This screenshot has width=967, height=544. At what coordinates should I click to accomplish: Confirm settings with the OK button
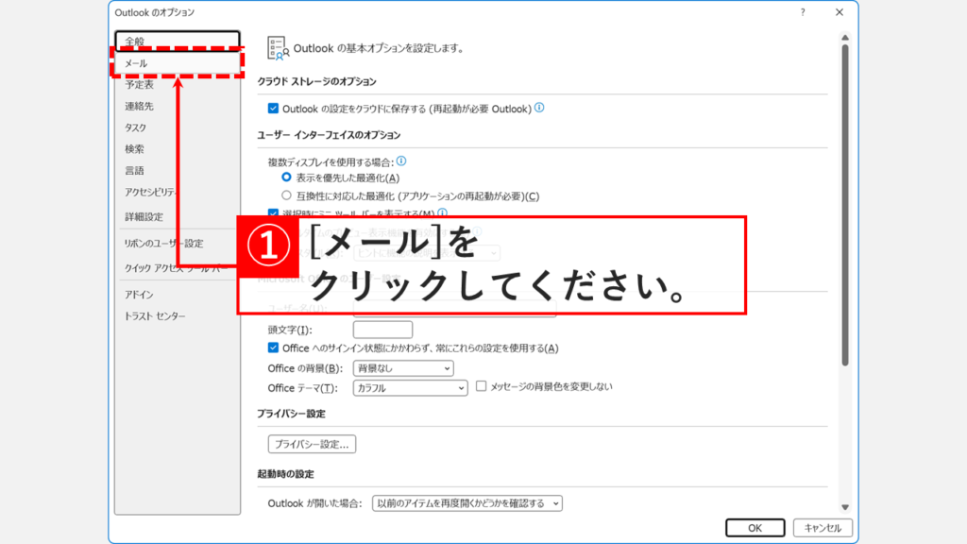pos(755,528)
